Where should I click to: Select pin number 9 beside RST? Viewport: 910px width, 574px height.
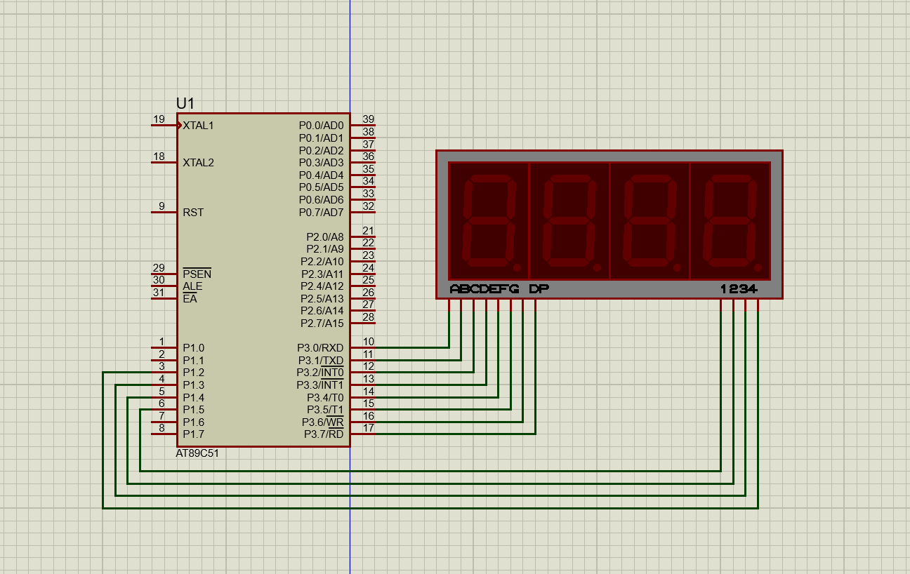[x=161, y=206]
